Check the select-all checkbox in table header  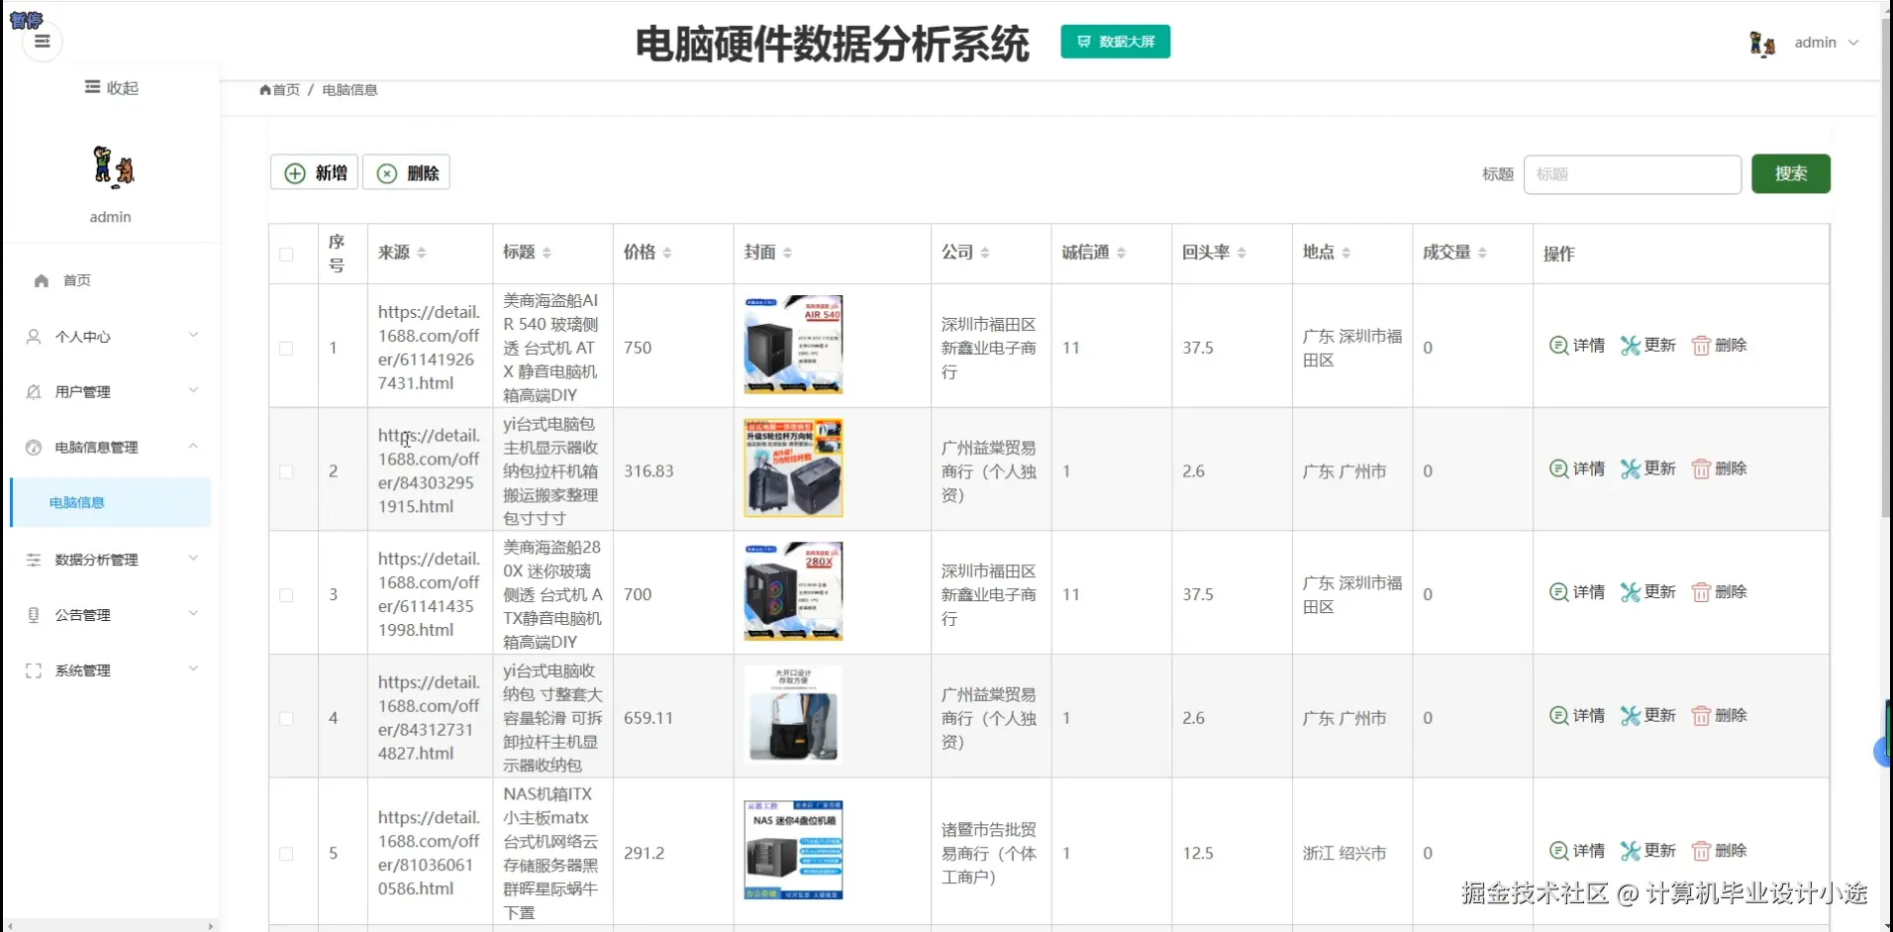[x=287, y=254]
